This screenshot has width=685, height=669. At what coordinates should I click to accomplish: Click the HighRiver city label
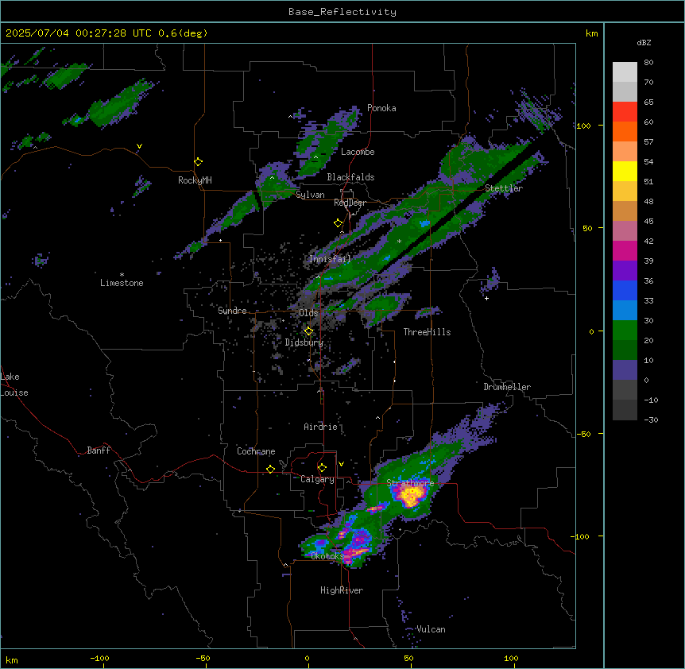click(x=342, y=590)
